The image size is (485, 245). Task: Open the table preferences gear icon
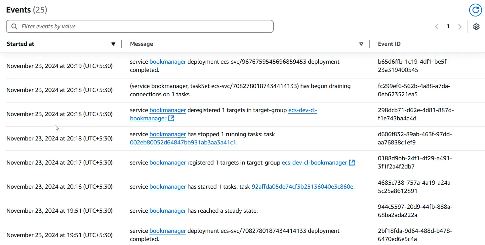pyautogui.click(x=476, y=27)
